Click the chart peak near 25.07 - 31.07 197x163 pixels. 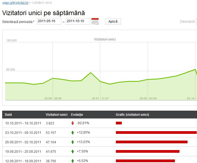[91, 73]
